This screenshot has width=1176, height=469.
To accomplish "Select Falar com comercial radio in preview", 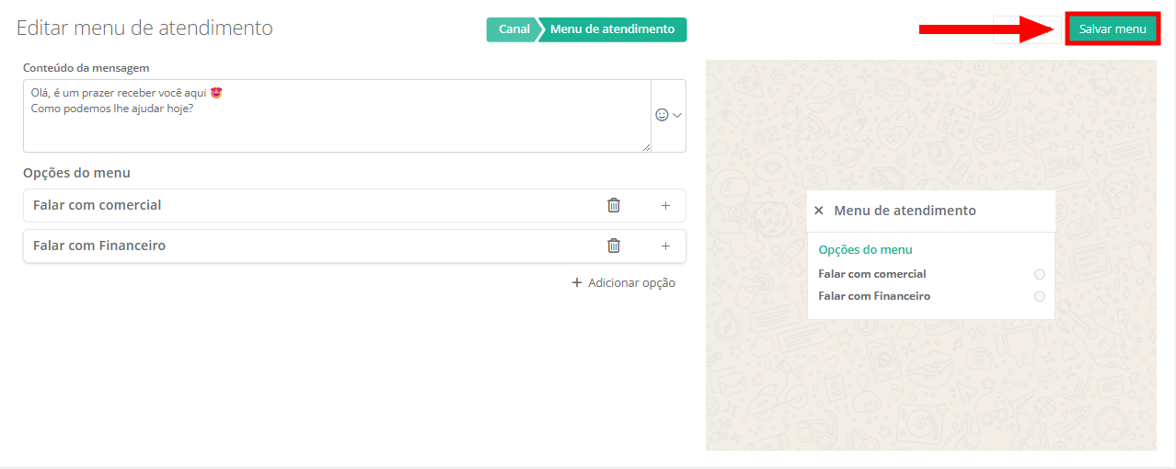I will 1039,274.
